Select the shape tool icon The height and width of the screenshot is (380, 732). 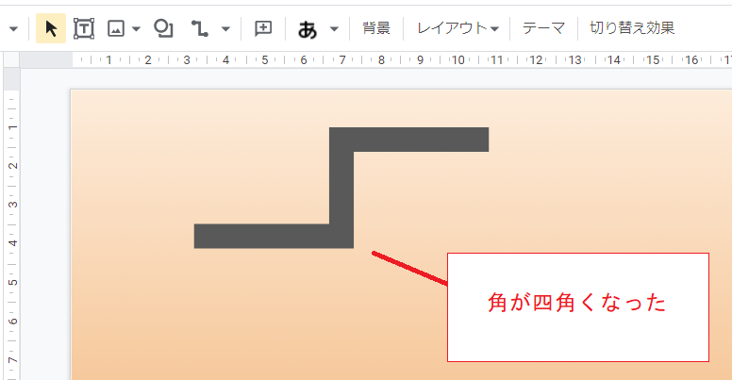pos(163,28)
